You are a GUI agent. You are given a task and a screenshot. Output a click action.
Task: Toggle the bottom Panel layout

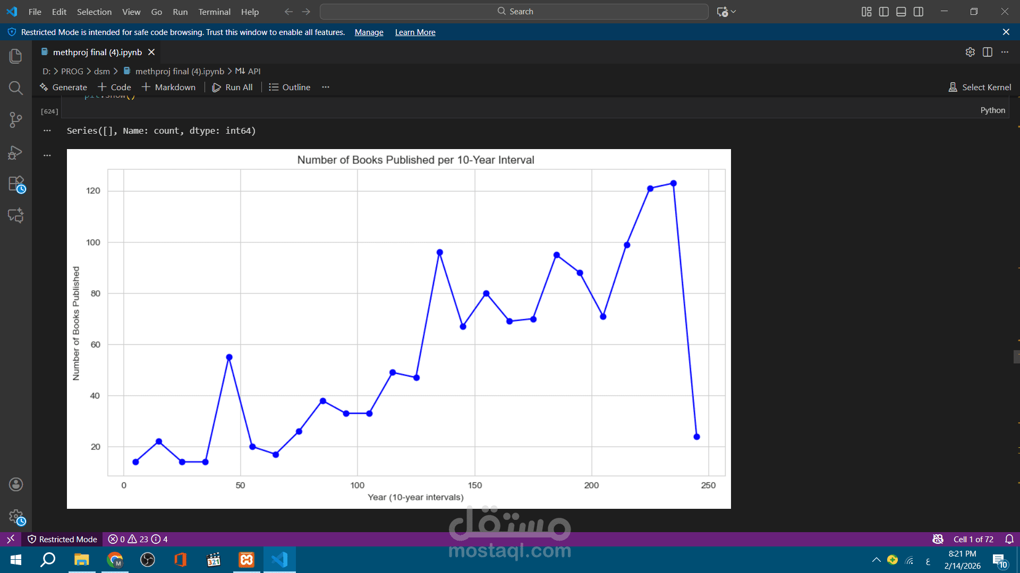pos(901,12)
